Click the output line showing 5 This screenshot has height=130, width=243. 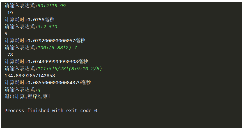point(6,34)
